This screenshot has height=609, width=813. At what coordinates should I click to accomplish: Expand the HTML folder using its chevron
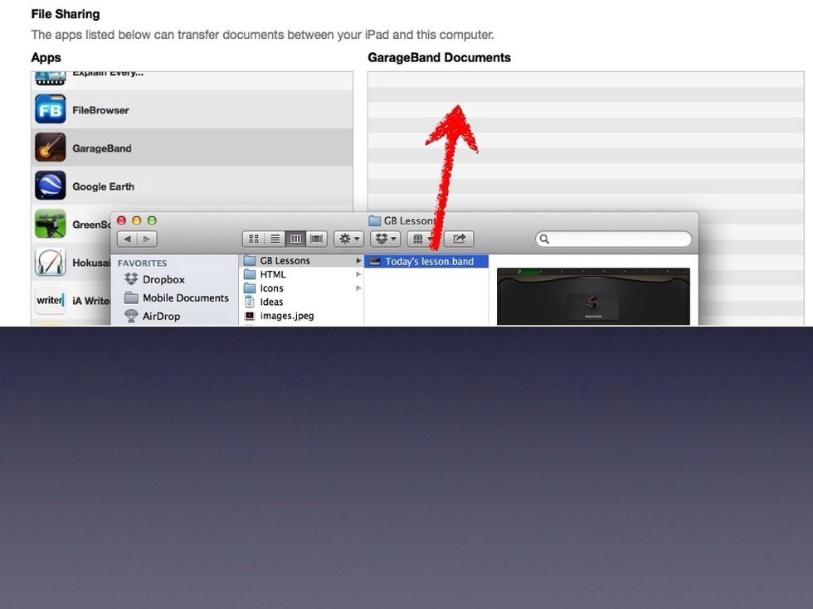point(357,274)
